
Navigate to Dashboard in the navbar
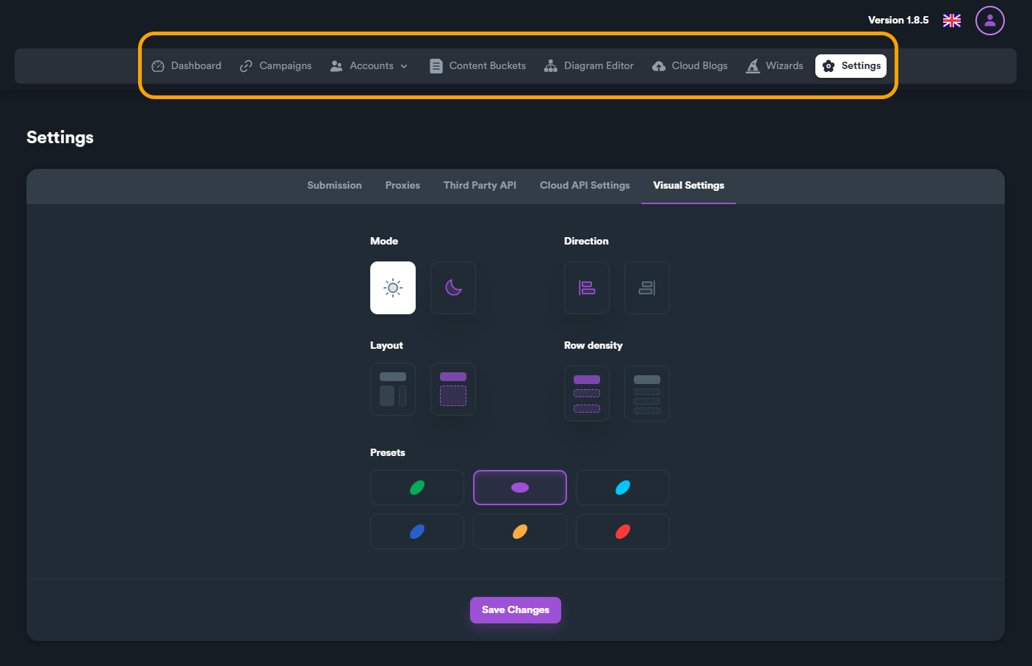point(187,66)
